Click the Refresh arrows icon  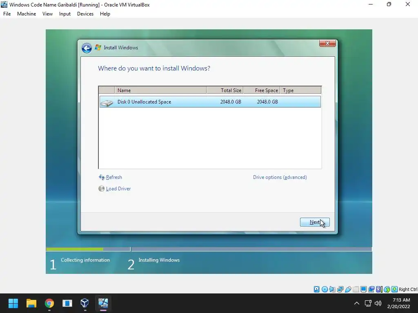pyautogui.click(x=102, y=177)
